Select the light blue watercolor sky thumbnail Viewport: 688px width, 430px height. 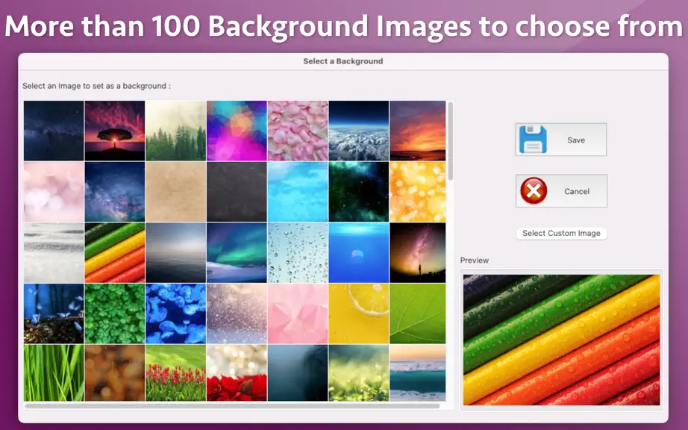[x=298, y=192]
